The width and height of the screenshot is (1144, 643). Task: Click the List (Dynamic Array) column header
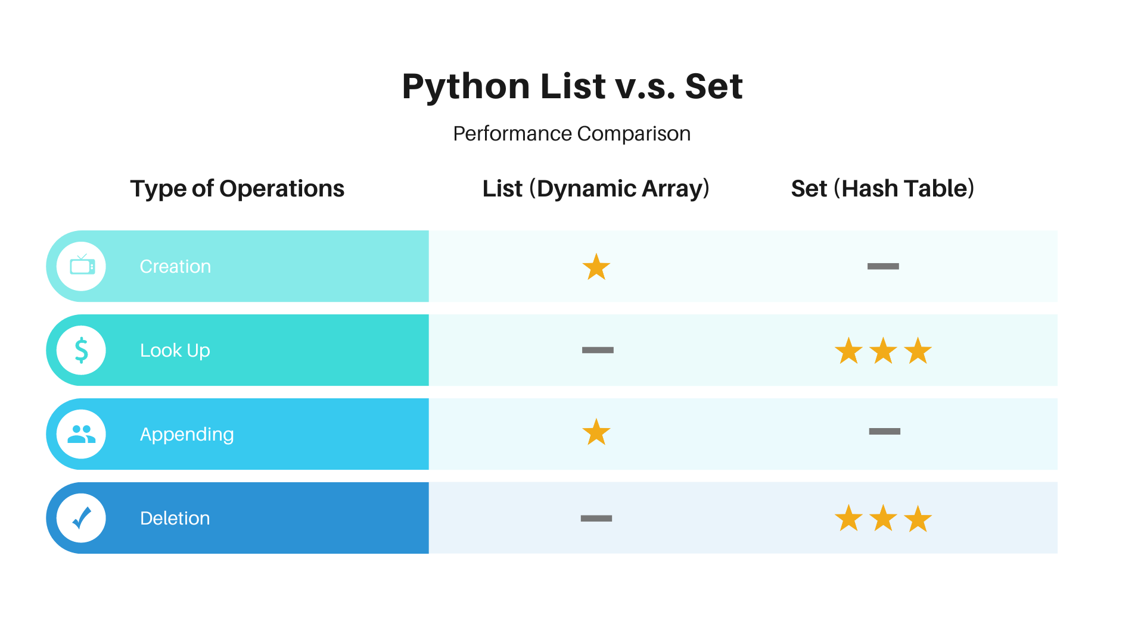pyautogui.click(x=596, y=188)
